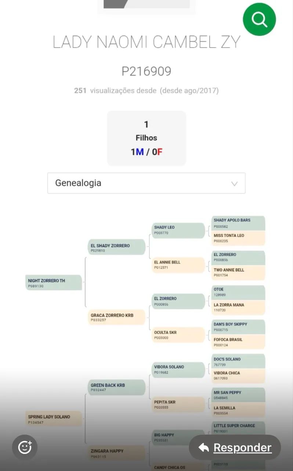
Task: Select PEPITA SKR in the tree
Action: tap(178, 404)
